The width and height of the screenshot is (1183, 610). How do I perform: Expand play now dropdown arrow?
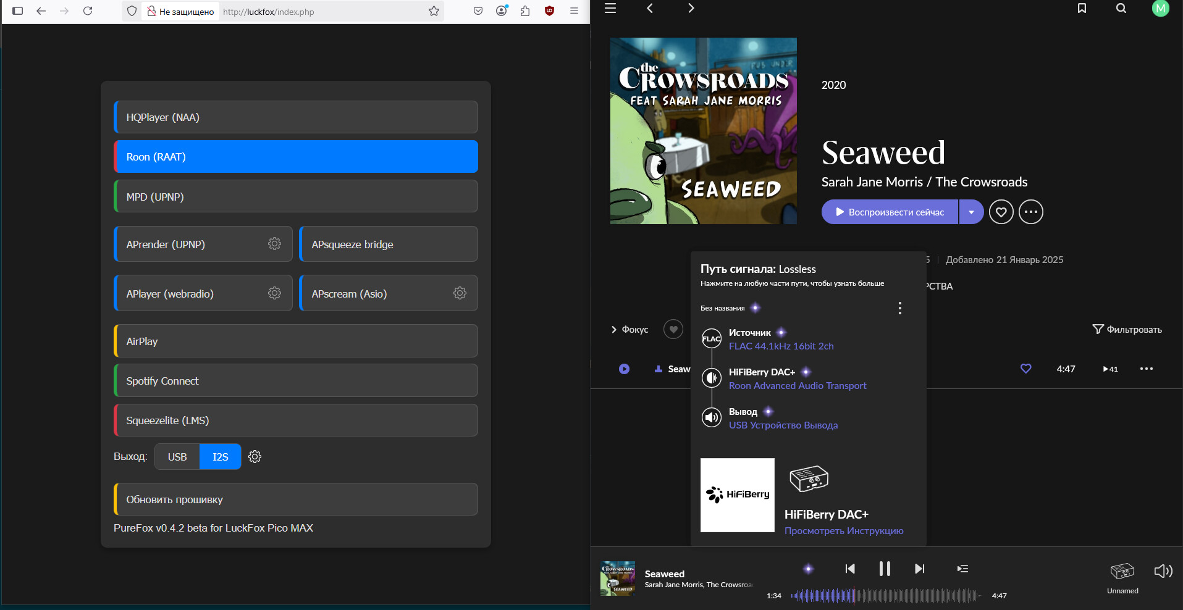coord(971,212)
